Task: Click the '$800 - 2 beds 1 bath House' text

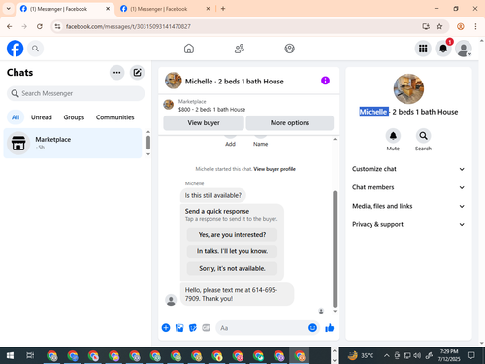Action: [211, 110]
